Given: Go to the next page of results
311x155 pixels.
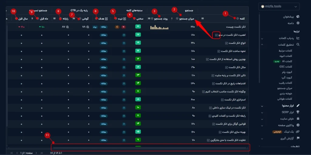Looking at the screenshot, I should pyautogui.click(x=17, y=153).
